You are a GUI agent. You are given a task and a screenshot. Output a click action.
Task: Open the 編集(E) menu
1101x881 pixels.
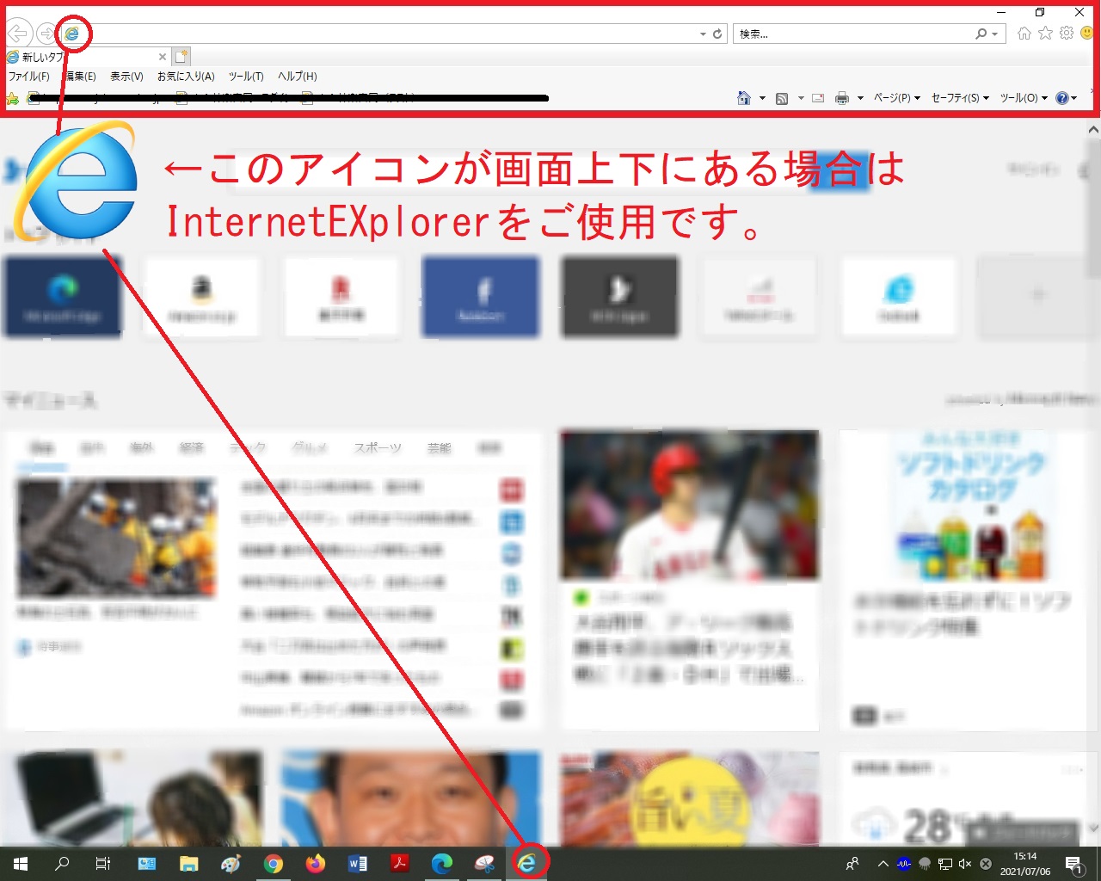tap(79, 77)
